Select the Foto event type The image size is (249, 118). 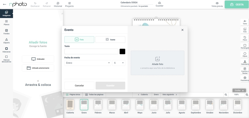click(79, 40)
